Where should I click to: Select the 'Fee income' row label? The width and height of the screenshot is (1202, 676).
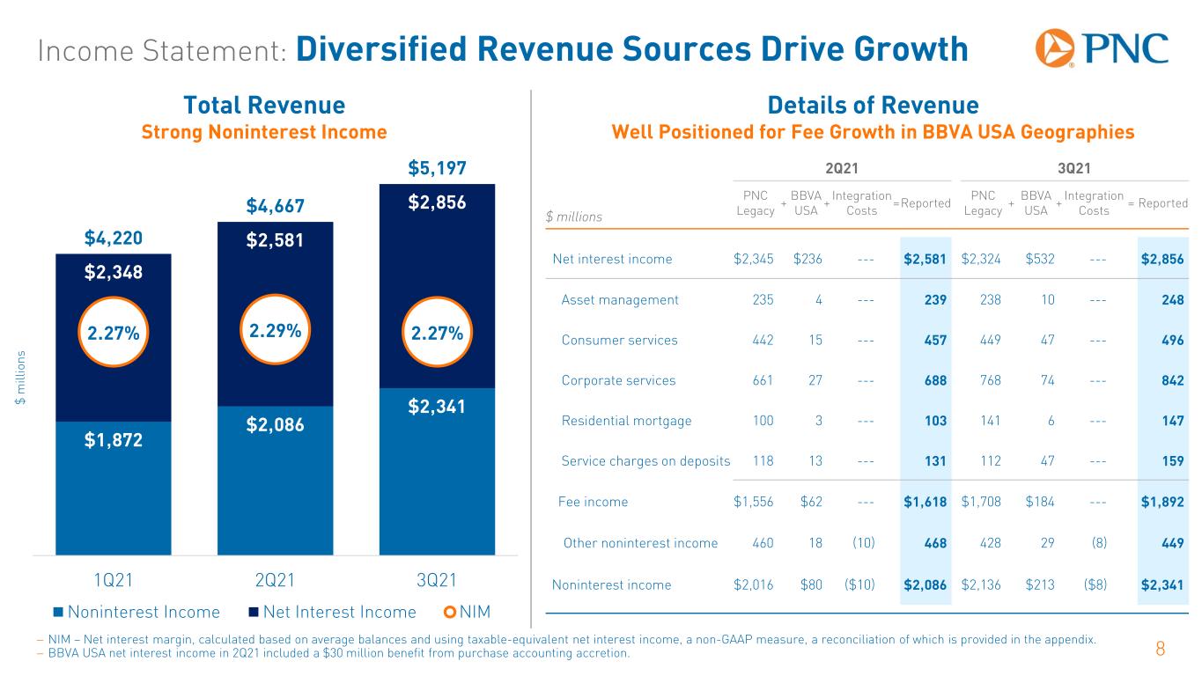[x=594, y=502]
